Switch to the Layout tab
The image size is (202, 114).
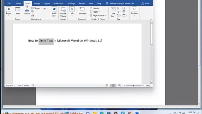click(47, 3)
